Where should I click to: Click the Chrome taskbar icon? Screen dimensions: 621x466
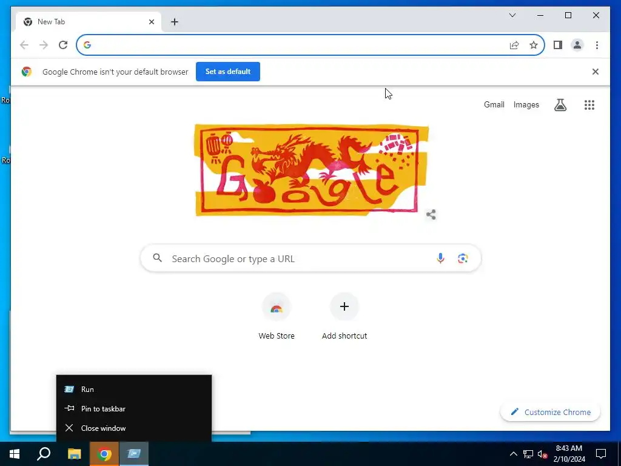(104, 454)
